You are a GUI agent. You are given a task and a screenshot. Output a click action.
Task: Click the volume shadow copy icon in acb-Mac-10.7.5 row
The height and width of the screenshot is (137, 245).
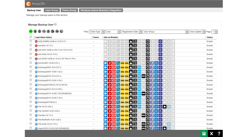pyautogui.click(x=135, y=46)
